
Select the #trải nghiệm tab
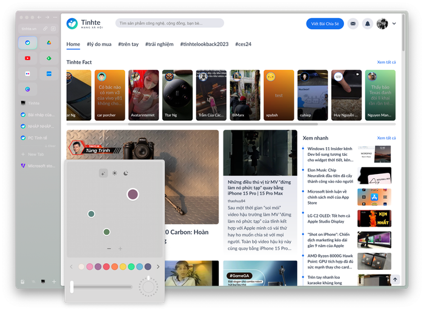(x=159, y=44)
